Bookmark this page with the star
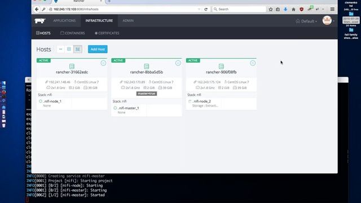Viewport: 361px width, 203px height. coord(271,9)
